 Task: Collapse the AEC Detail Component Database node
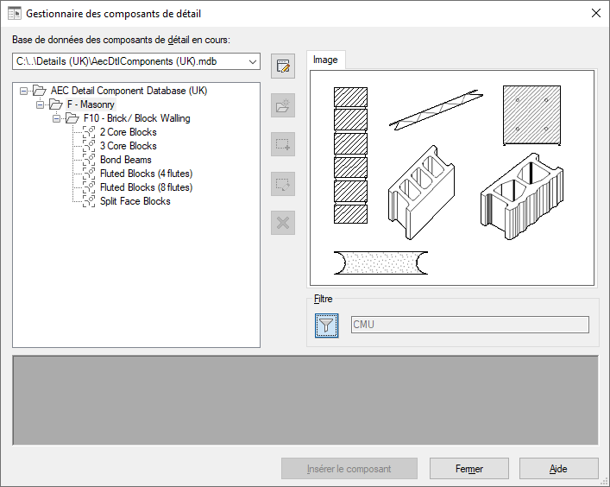pyautogui.click(x=24, y=91)
